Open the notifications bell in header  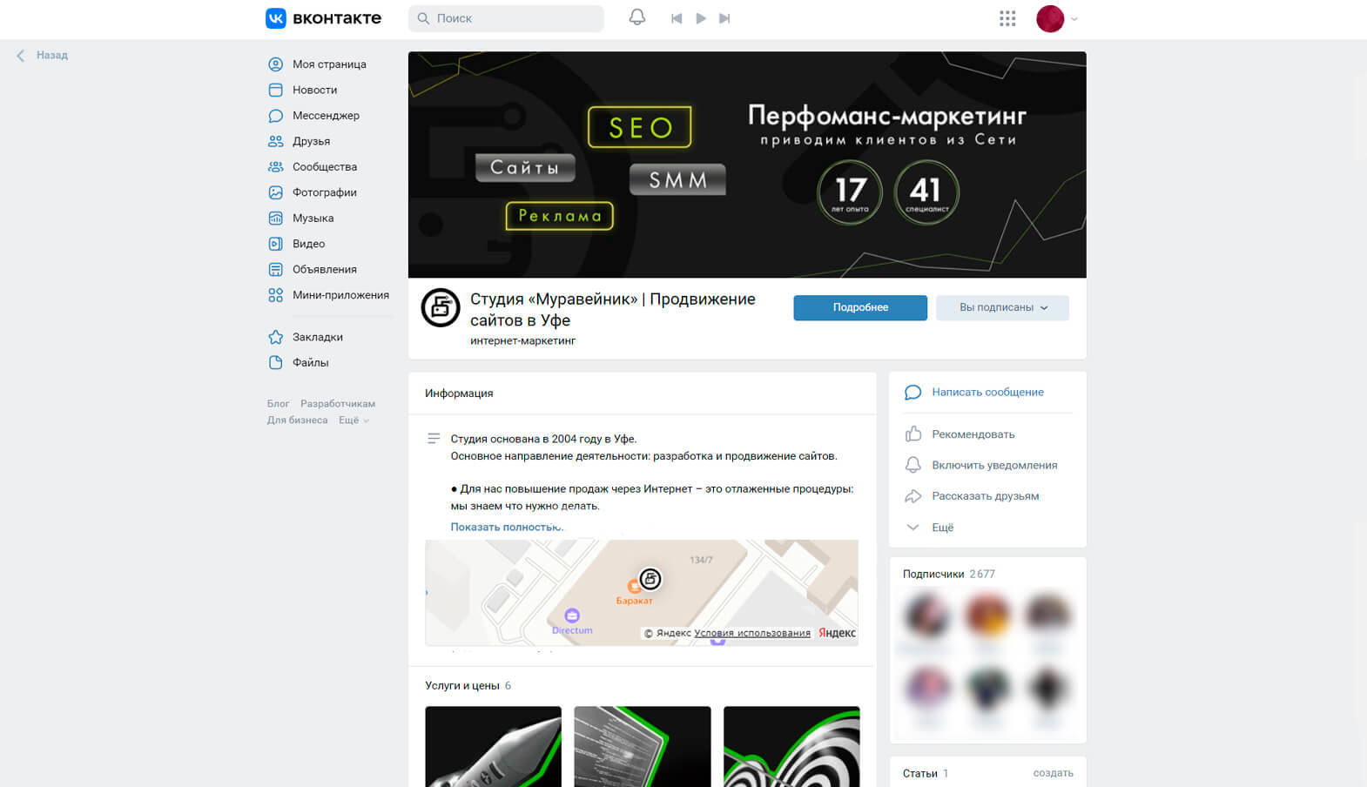click(637, 17)
